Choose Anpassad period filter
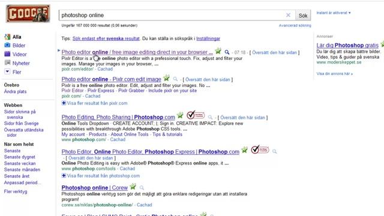Screen dimensions: 384x216 tap(23, 182)
